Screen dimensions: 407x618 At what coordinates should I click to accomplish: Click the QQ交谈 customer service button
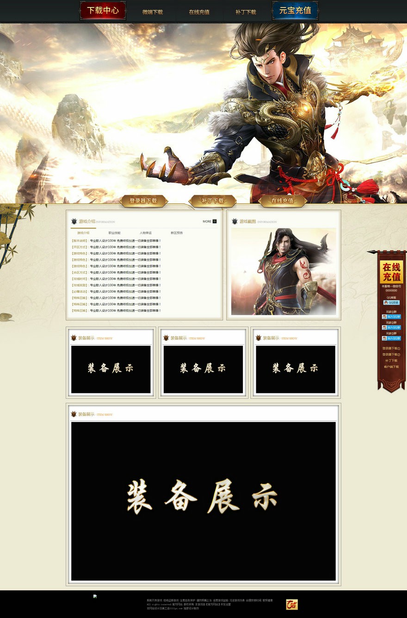coord(391,302)
